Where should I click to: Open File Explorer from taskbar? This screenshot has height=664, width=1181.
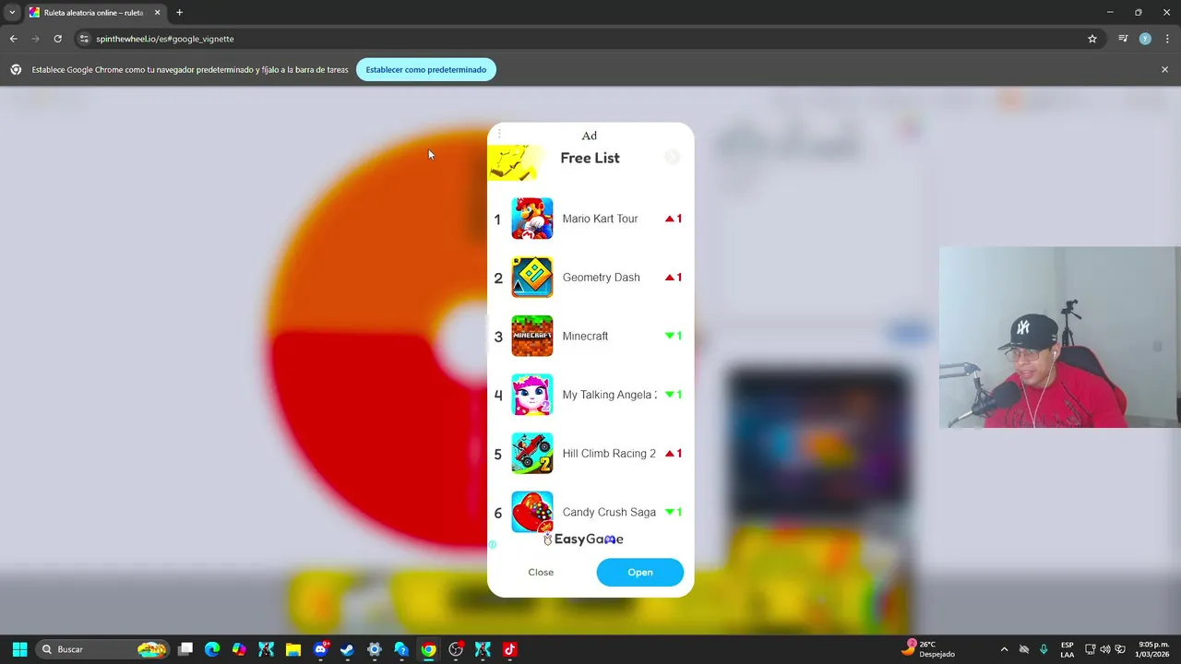pos(293,649)
